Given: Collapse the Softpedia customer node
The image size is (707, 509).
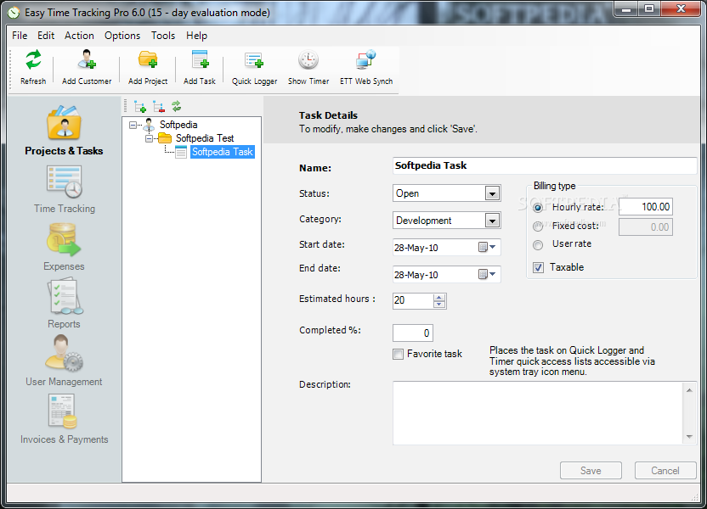Looking at the screenshot, I should 133,125.
